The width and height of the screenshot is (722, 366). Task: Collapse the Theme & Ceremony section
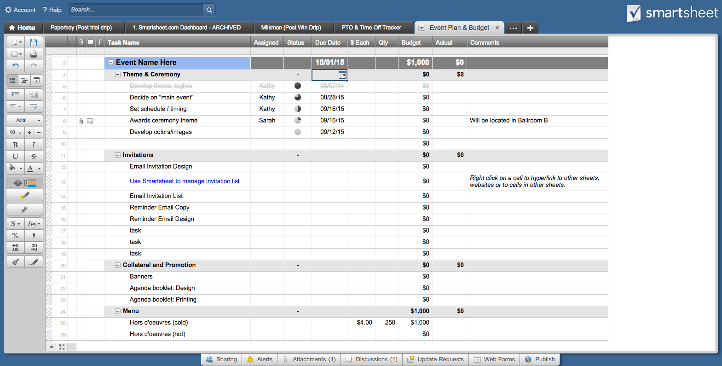tap(118, 75)
